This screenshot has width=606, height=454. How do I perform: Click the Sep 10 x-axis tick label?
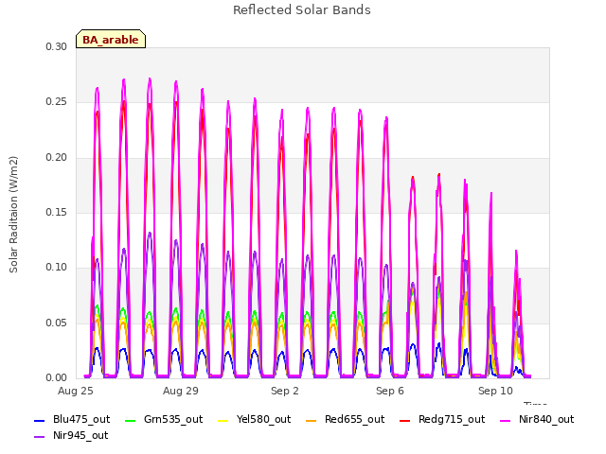[x=495, y=391]
